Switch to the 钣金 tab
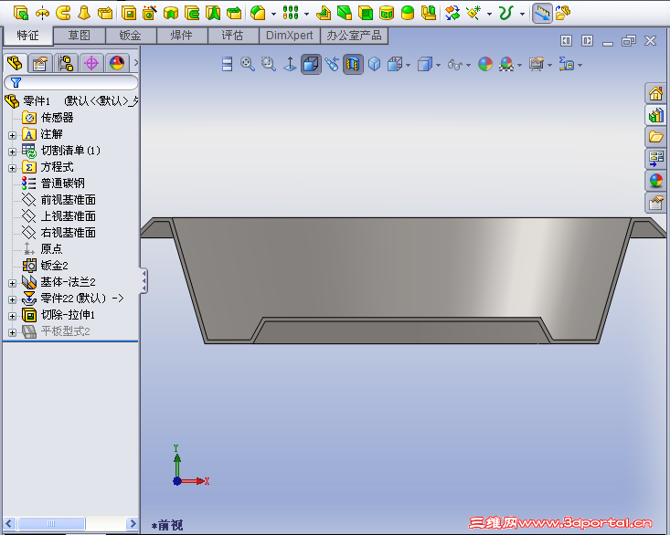The height and width of the screenshot is (535, 670). [131, 36]
